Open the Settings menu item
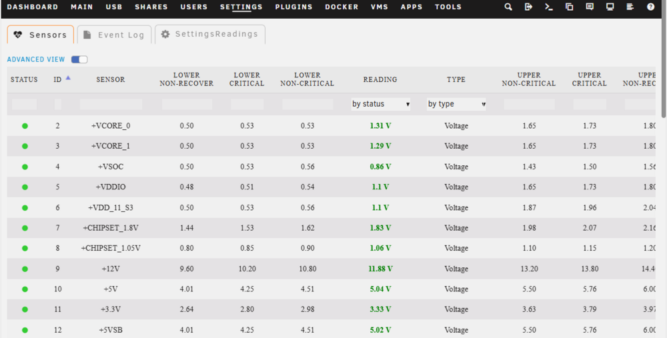 click(241, 7)
